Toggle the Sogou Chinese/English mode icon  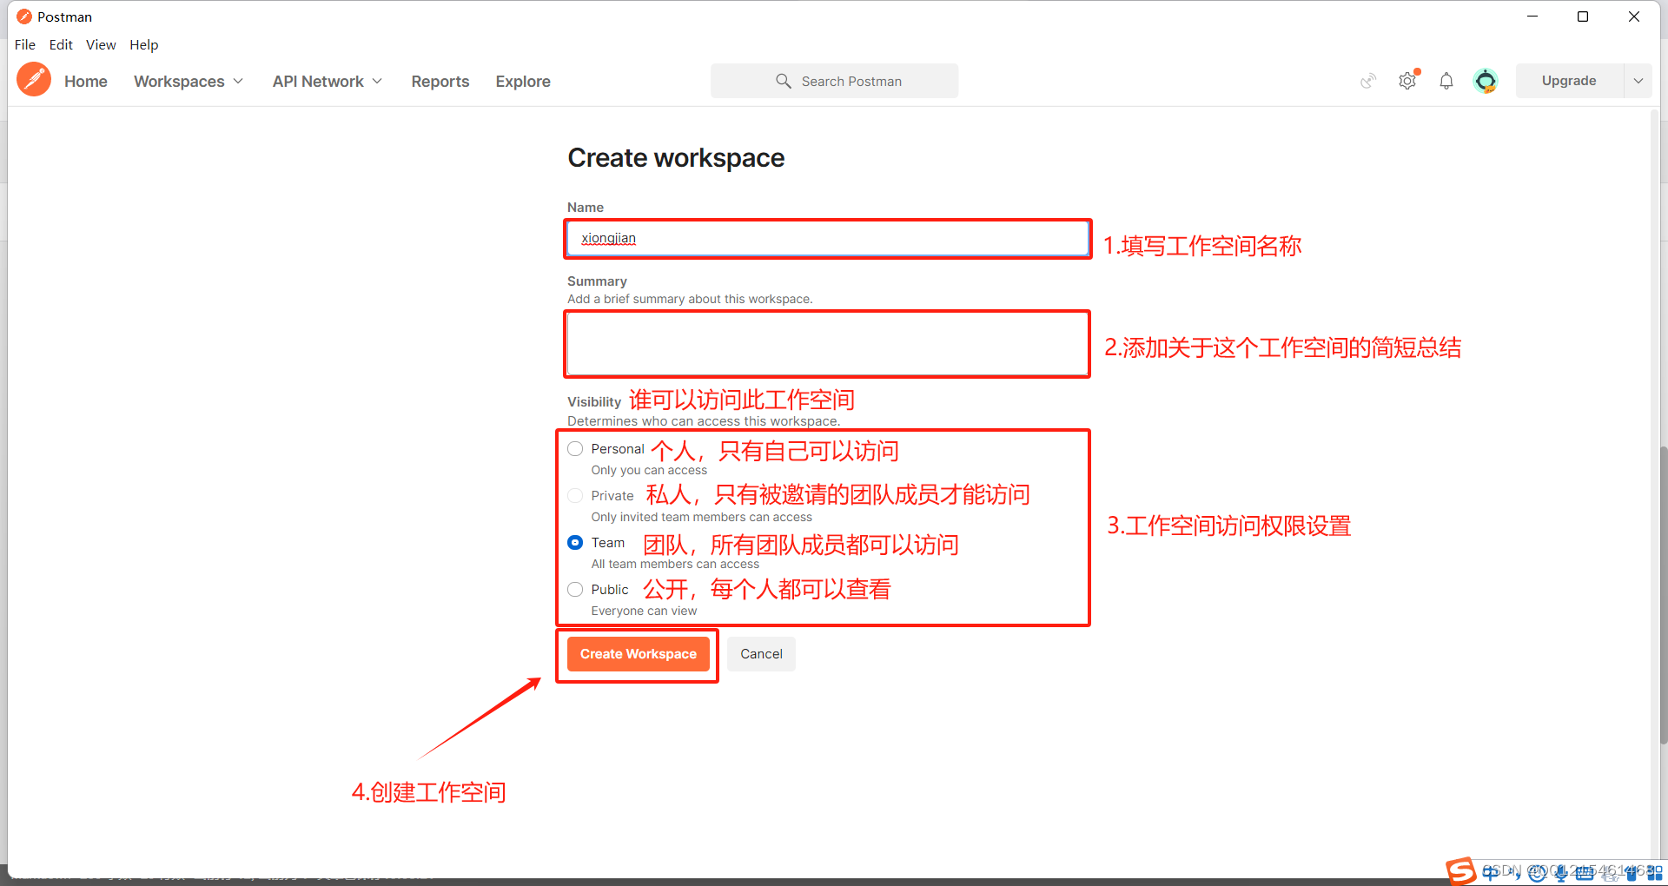pos(1491,872)
